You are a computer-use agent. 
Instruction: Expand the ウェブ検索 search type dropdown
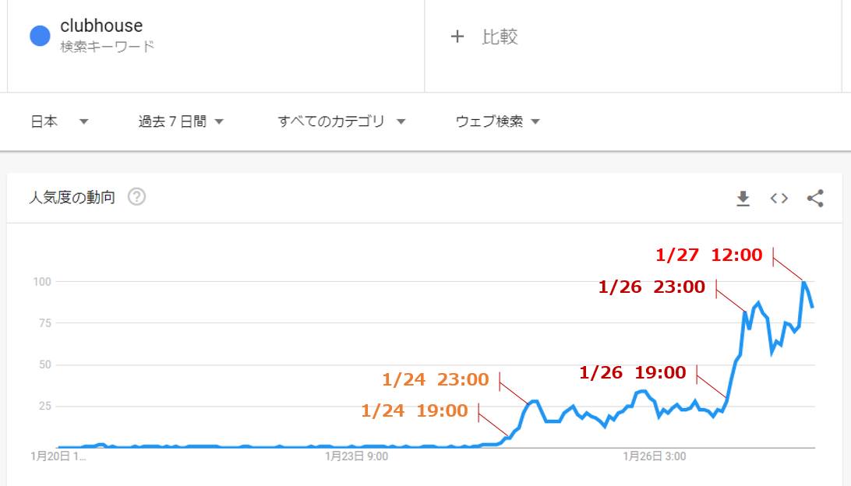click(497, 121)
